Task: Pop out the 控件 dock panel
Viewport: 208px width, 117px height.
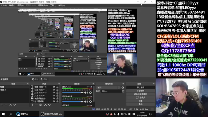Action: (x=154, y=84)
